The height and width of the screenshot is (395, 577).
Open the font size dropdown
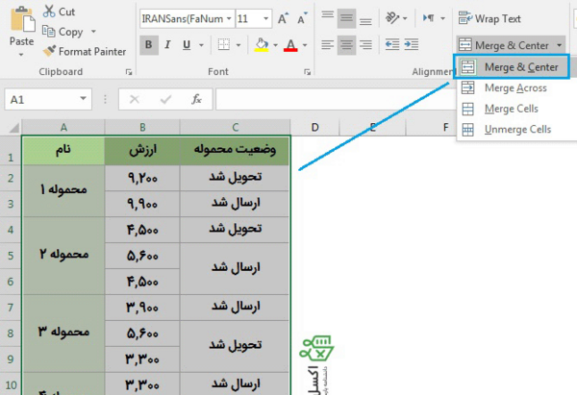click(x=265, y=18)
